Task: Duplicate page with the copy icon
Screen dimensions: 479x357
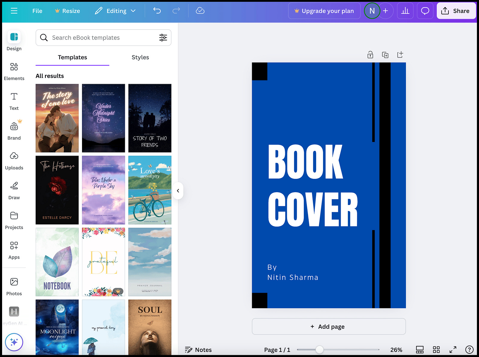Action: point(385,55)
